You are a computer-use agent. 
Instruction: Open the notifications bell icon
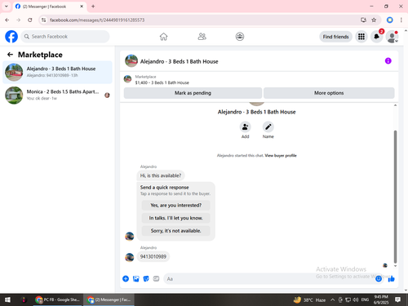click(x=376, y=37)
